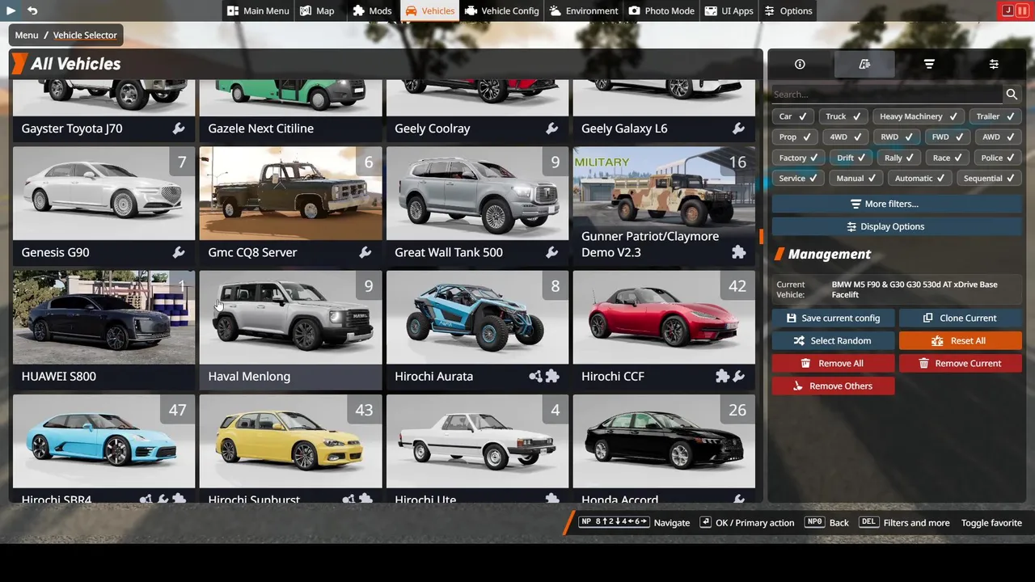1035x582 pixels.
Task: Click the red J key icon
Action: coord(1008,11)
